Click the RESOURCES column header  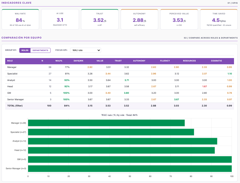coord(189,61)
